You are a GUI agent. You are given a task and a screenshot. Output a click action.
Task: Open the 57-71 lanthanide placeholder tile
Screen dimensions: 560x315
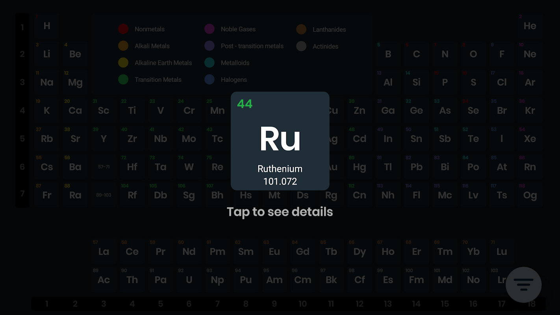[x=104, y=167]
